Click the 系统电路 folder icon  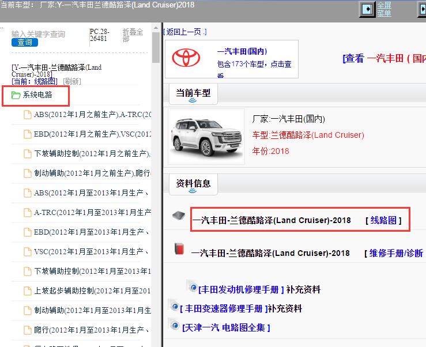click(16, 95)
